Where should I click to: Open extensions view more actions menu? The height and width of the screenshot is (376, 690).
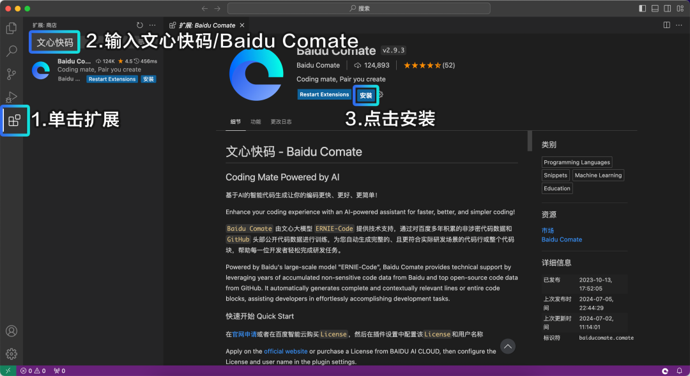pos(152,25)
